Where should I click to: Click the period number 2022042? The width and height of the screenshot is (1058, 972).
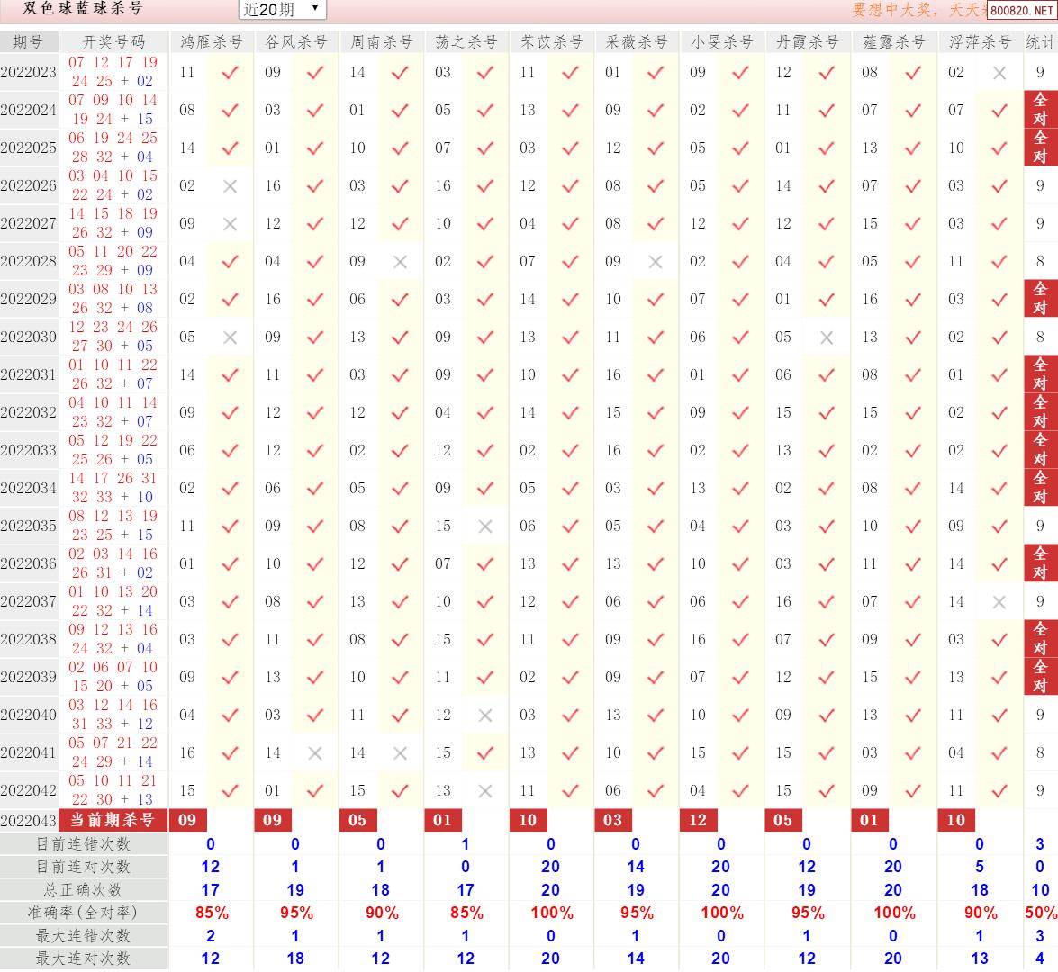click(x=28, y=790)
